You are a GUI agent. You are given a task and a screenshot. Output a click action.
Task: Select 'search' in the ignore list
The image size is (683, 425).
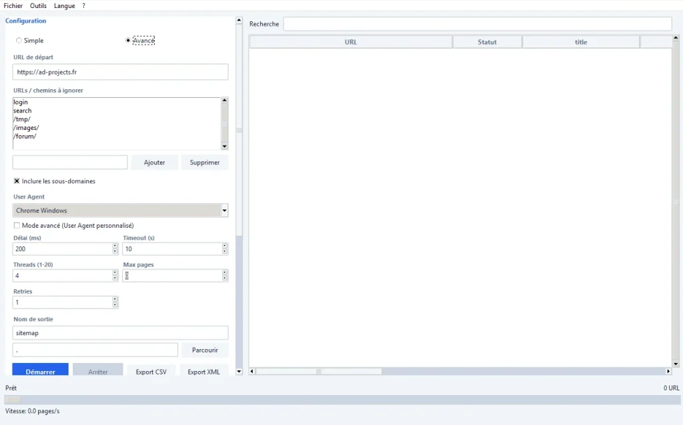(22, 111)
